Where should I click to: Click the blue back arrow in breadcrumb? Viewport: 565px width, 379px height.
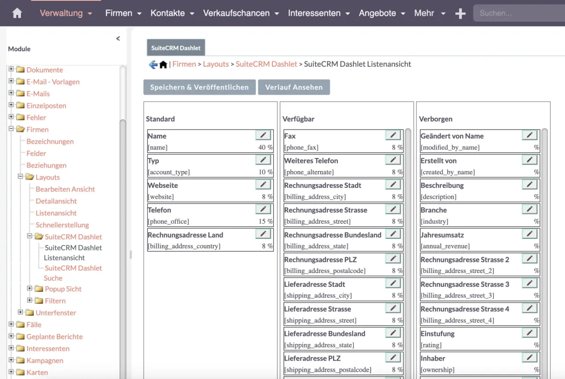pos(153,65)
